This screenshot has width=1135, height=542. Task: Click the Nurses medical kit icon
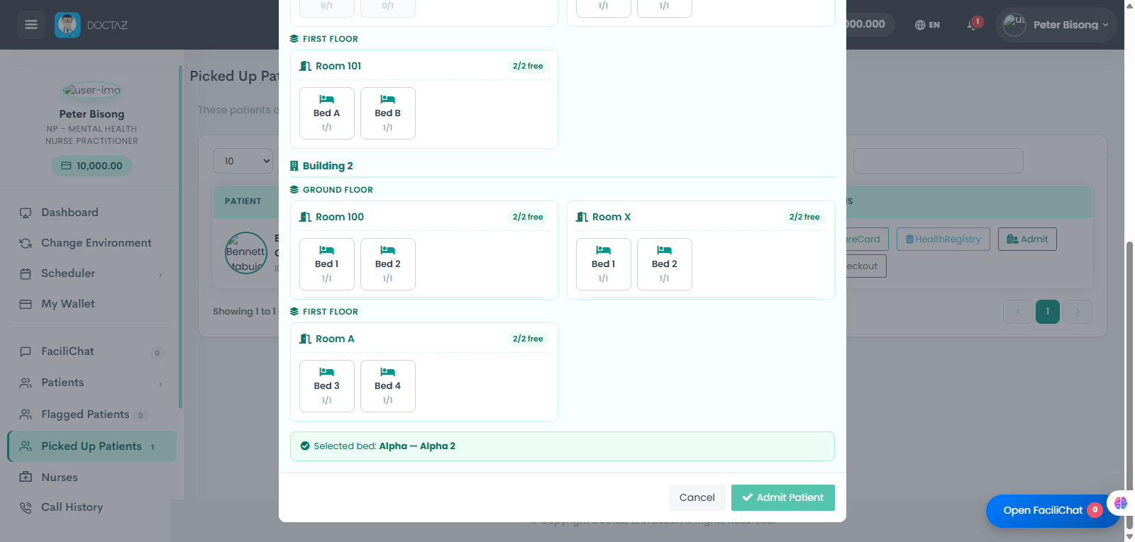click(x=26, y=477)
